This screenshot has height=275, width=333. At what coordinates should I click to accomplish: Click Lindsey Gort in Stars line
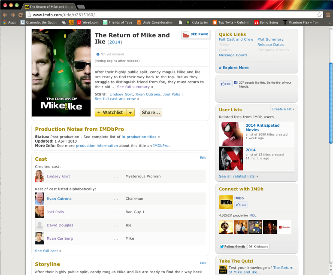pos(121,94)
